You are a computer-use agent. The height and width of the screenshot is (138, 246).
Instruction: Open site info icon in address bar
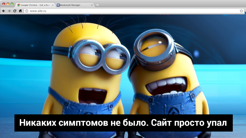pos(27,11)
